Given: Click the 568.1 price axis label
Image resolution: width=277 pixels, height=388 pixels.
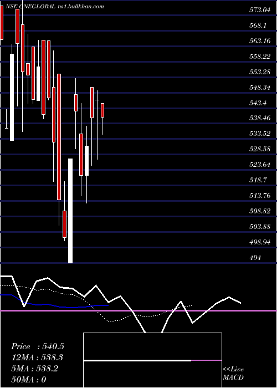Looking at the screenshot, I should pyautogui.click(x=258, y=25).
